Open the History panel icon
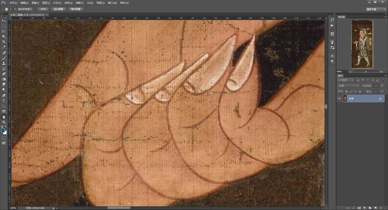This screenshot has width=388, height=210. pos(332,20)
